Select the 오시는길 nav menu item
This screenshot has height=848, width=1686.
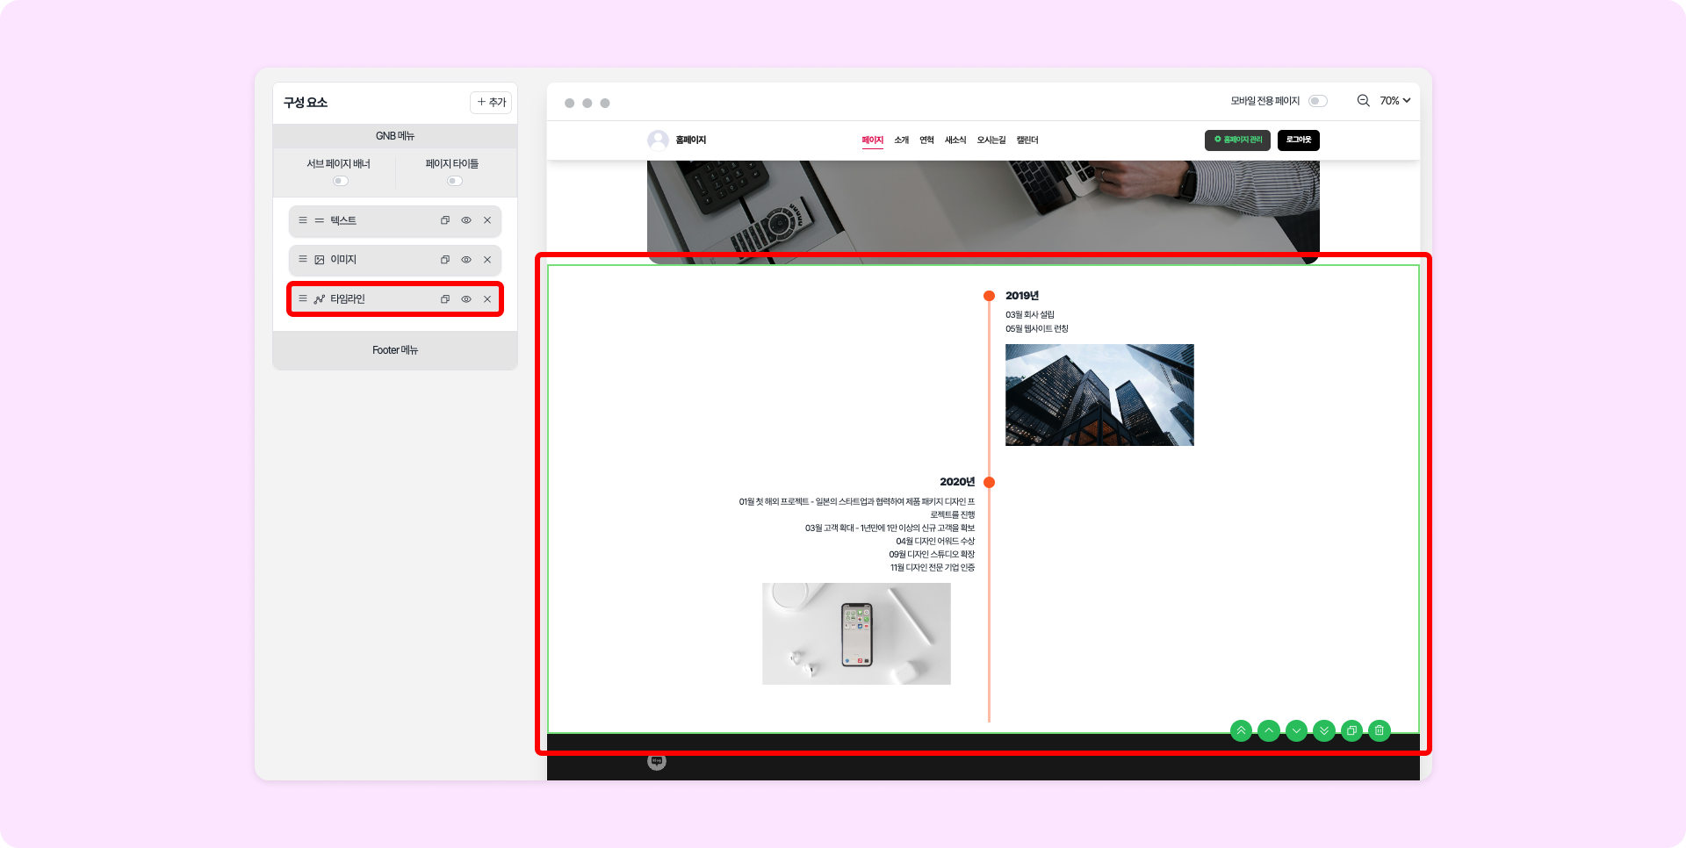point(991,140)
